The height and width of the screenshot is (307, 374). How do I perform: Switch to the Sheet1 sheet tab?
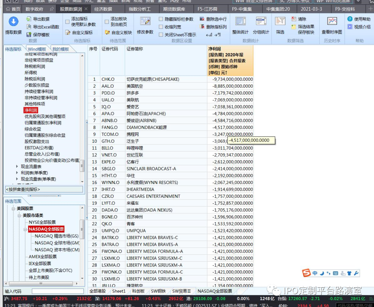click(x=119, y=291)
